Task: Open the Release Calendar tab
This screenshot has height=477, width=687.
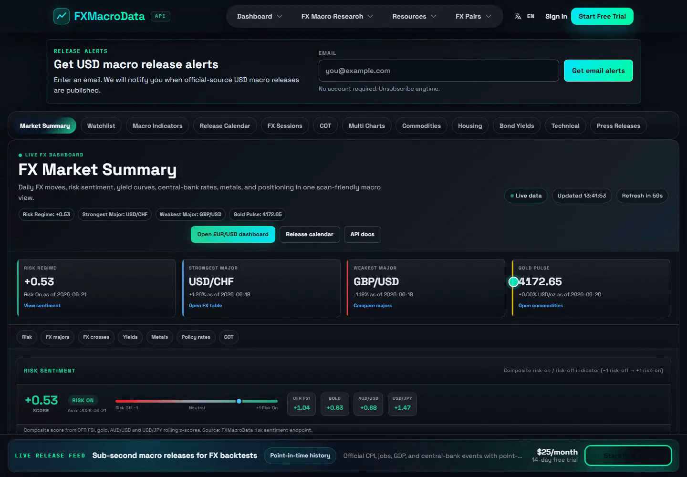Action: pyautogui.click(x=225, y=126)
